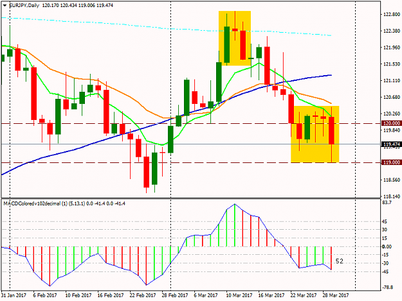Click the 16 Feb 2017 date label
This screenshot has height=301, width=402.
(111, 295)
